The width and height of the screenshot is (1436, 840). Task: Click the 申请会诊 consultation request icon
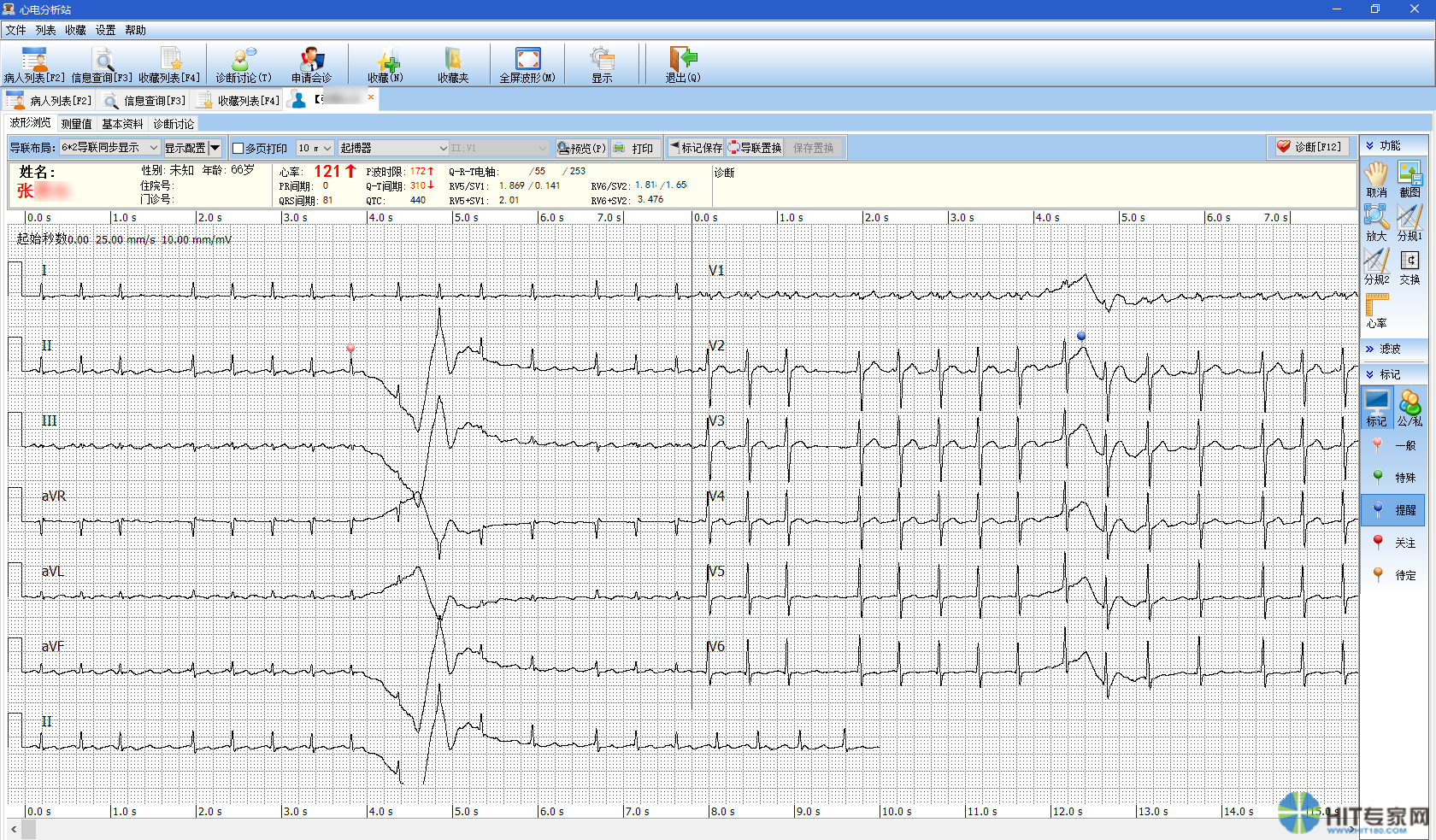[311, 64]
